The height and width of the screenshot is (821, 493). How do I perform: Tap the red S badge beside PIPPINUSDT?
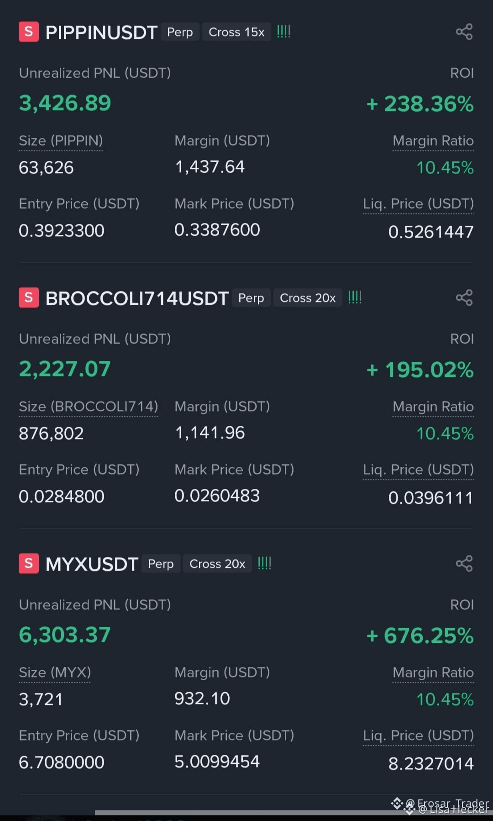click(29, 32)
